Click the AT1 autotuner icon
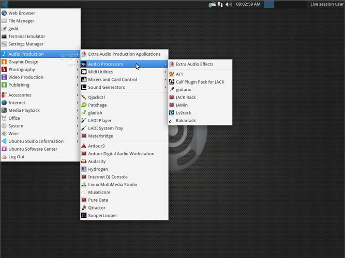 172,74
